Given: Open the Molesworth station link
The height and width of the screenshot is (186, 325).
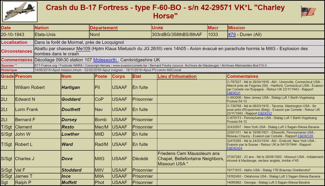Looking at the screenshot, I should pos(105,60).
